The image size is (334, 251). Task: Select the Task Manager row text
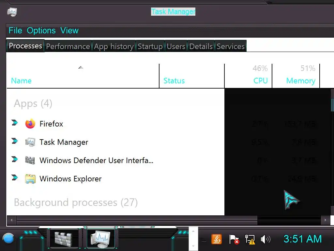point(64,142)
